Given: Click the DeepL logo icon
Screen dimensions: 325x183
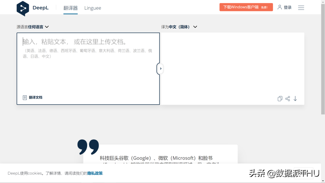Looking at the screenshot, I should [23, 8].
